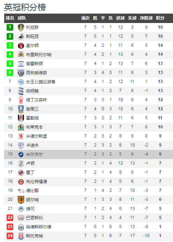This screenshot has width=173, height=242.
Task: Open team link 女王公园巡游者
Action: point(41,82)
